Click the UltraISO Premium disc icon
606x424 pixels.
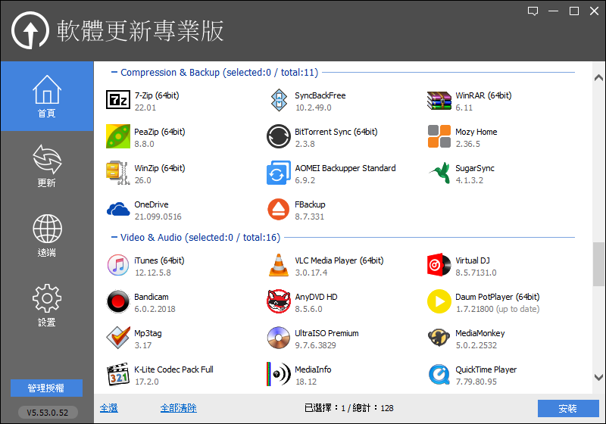279,338
